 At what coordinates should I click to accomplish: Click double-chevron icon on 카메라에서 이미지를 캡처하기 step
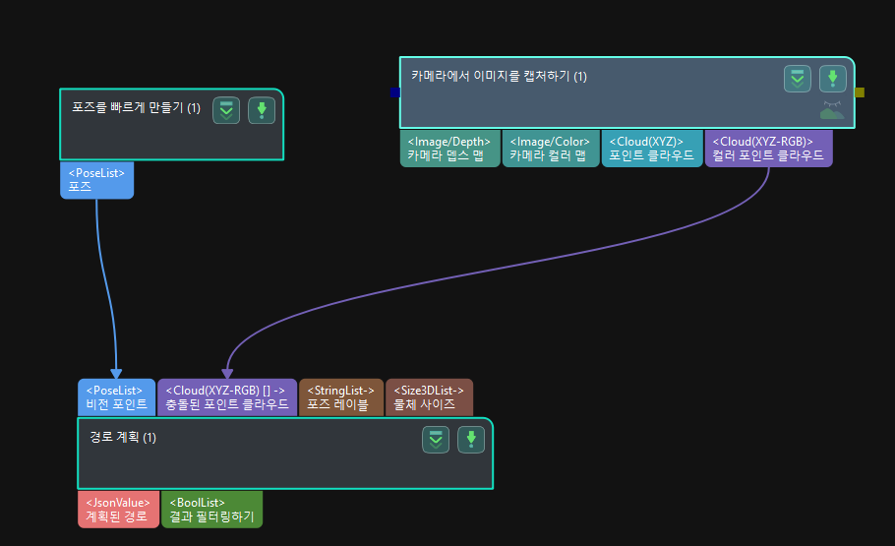coord(798,79)
